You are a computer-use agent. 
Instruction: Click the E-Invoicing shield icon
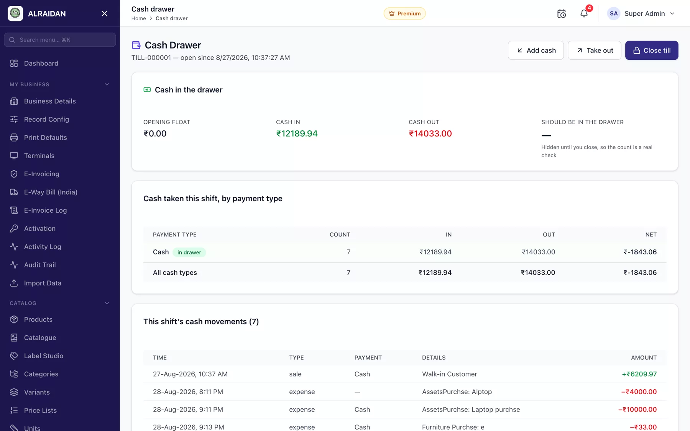tap(14, 174)
